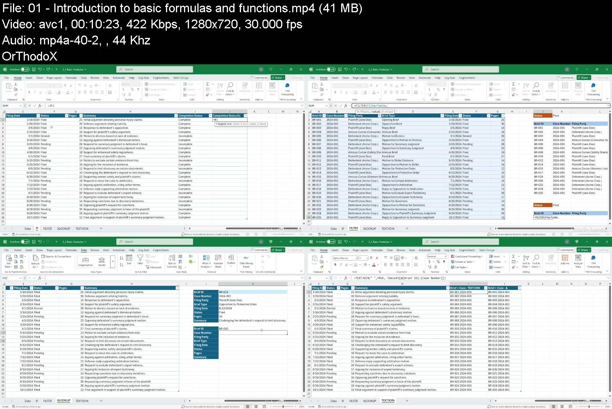
Task: Expand What-If Analysis in bottom-left window
Action: (206, 261)
